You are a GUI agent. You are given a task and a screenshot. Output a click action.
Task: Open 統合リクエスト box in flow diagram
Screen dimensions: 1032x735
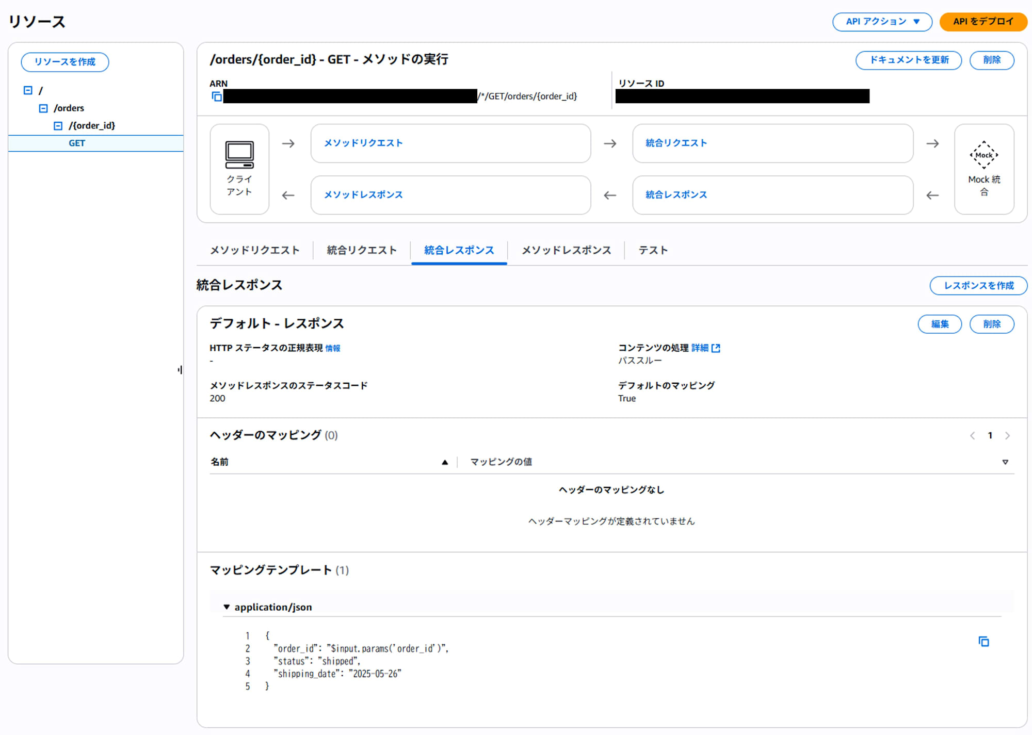(x=772, y=143)
